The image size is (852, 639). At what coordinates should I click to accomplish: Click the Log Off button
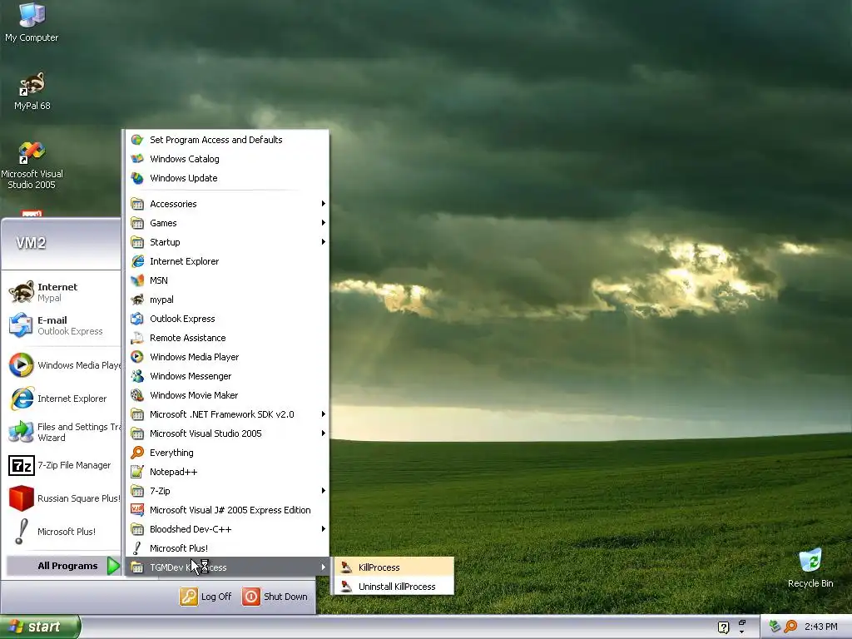tap(206, 596)
